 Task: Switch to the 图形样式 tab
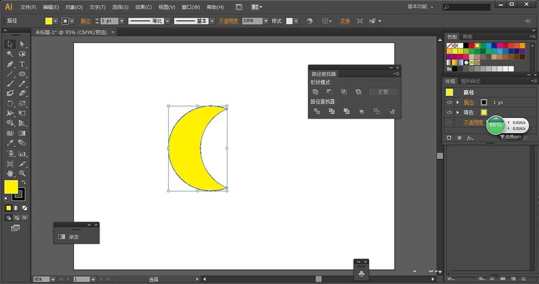(x=471, y=81)
